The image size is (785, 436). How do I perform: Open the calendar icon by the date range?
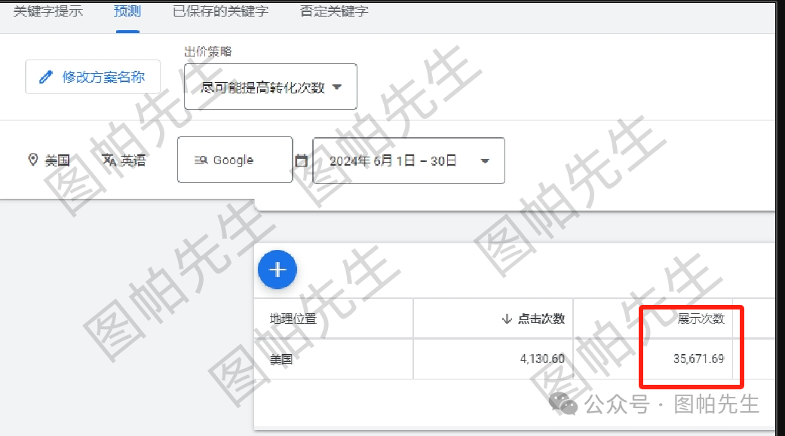coord(302,159)
